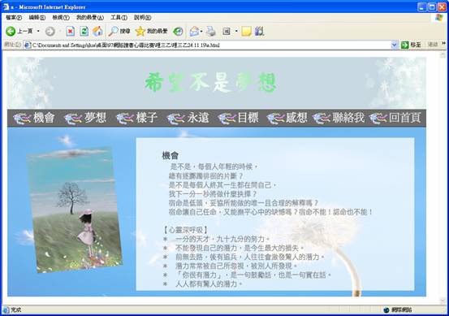
Task: Expand the Back button history dropdown arrow
Action: [38, 31]
